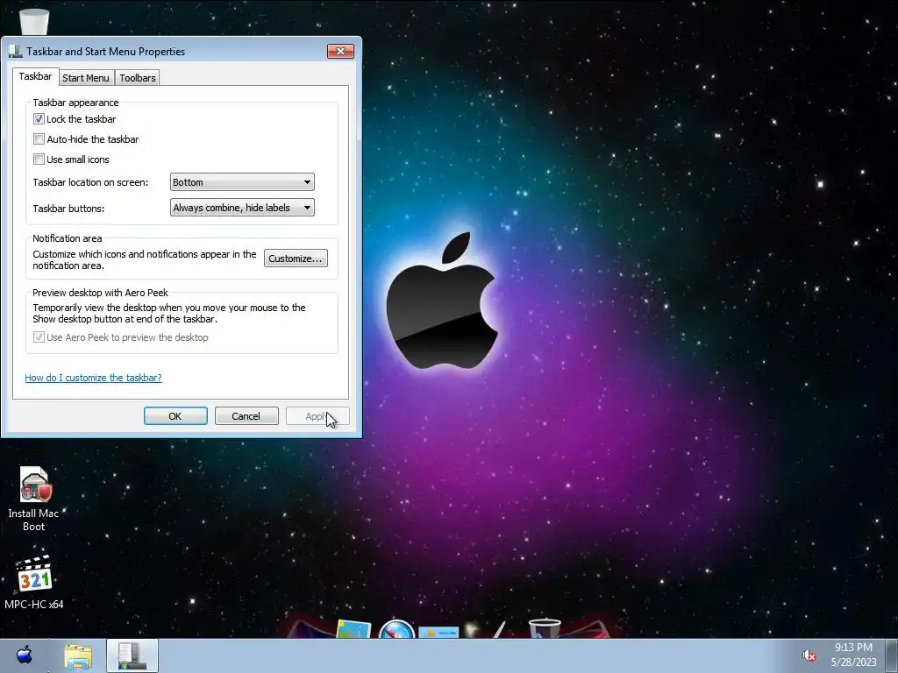Click the Cancel button

click(246, 416)
